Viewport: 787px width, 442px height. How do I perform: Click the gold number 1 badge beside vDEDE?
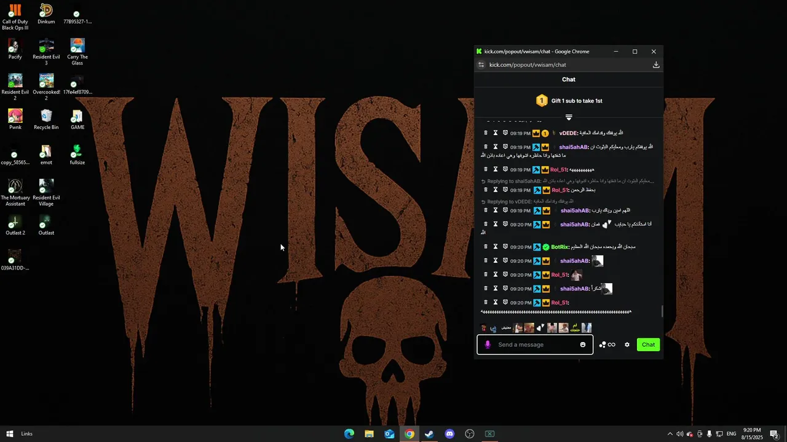coord(545,133)
